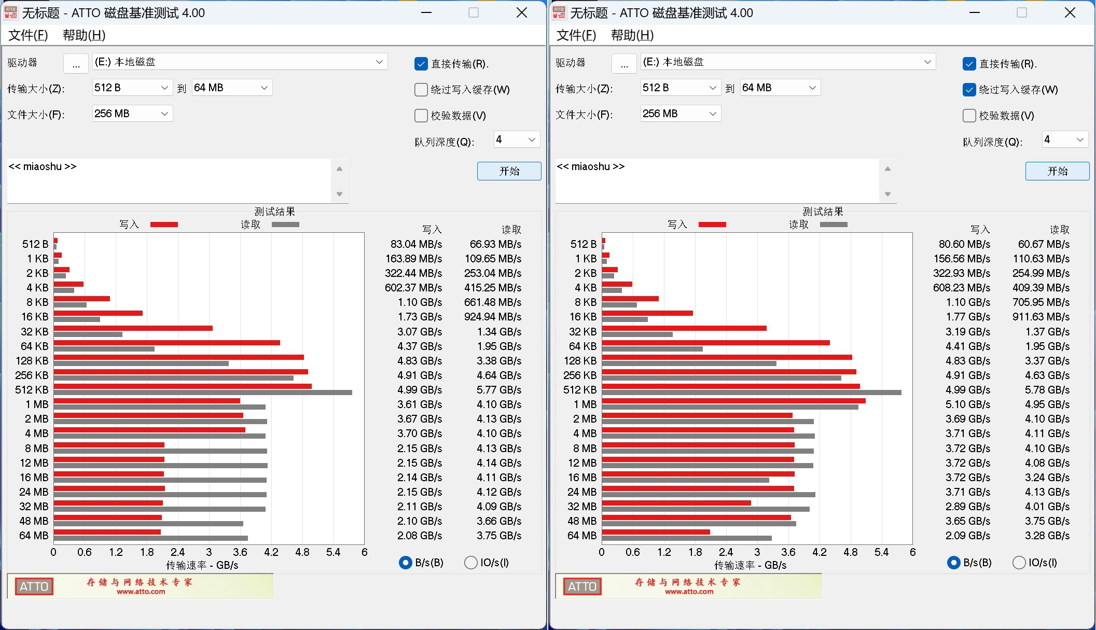Click 924.94 MB/s read value in left window

click(x=493, y=316)
